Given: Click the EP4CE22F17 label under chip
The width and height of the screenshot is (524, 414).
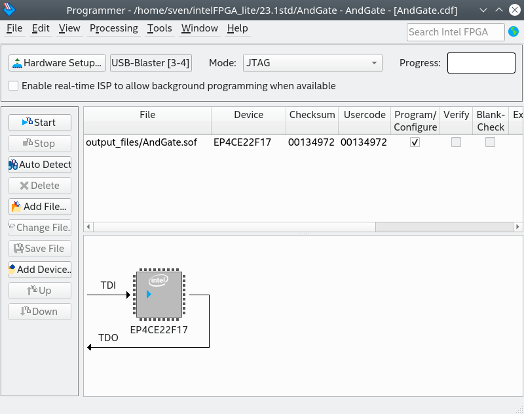Looking at the screenshot, I should point(159,329).
